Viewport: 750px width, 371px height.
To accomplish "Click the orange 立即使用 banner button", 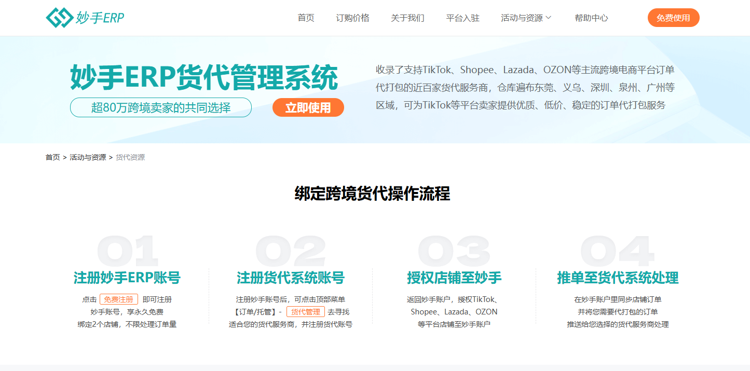I will point(308,107).
